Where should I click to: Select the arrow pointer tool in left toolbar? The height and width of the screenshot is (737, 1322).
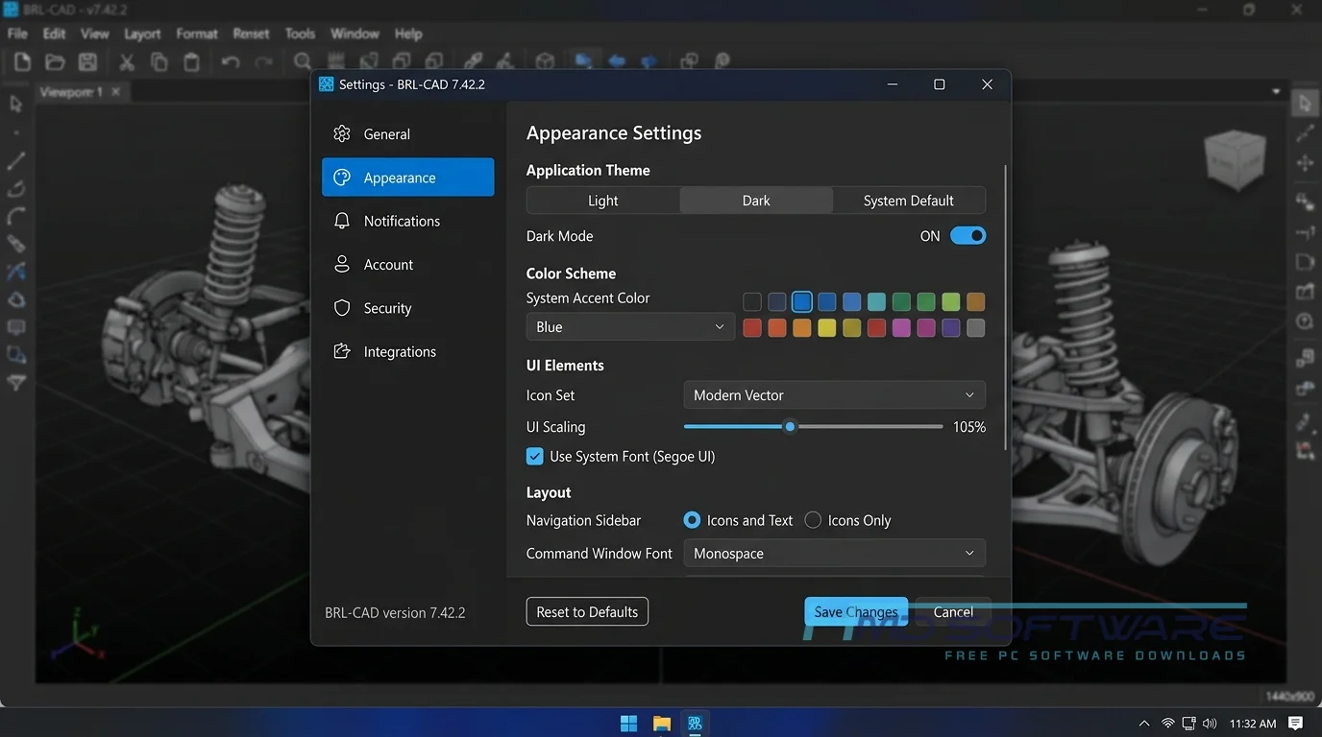pyautogui.click(x=16, y=104)
